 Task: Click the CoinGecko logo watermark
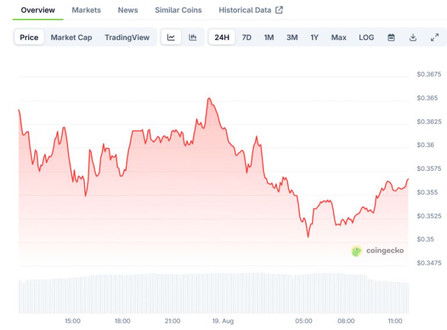(378, 251)
